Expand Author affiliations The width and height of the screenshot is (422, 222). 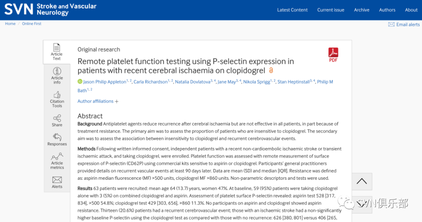click(x=98, y=101)
